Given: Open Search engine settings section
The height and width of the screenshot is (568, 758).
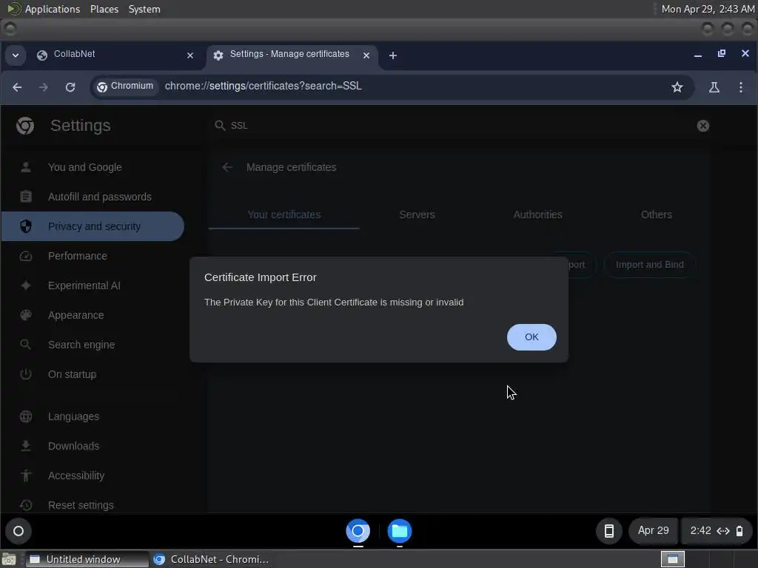Looking at the screenshot, I should tap(93, 345).
